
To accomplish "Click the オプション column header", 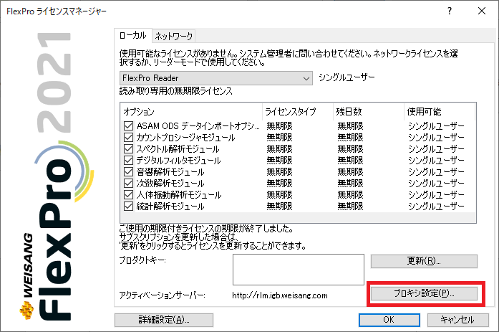I will coord(191,112).
